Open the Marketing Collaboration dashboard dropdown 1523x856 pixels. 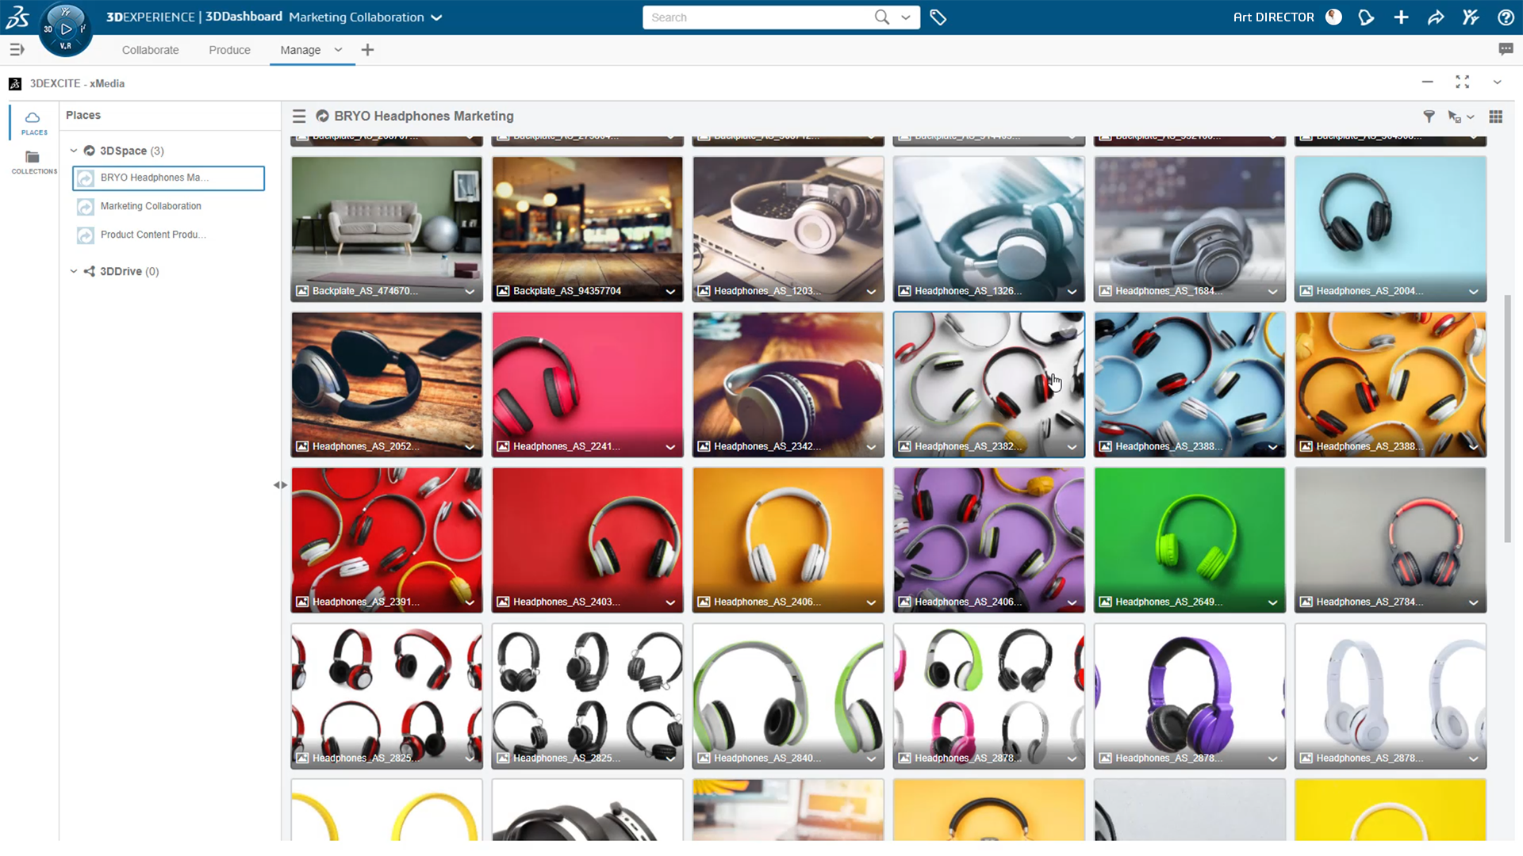tap(436, 17)
